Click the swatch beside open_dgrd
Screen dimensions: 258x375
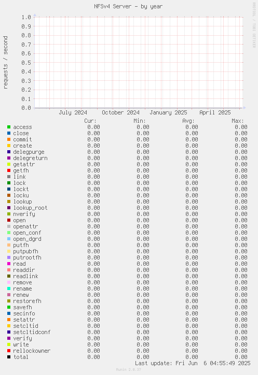(9, 239)
